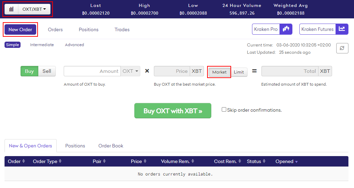Sort by Opened column arrow
This screenshot has width=354, height=188.
point(296,162)
